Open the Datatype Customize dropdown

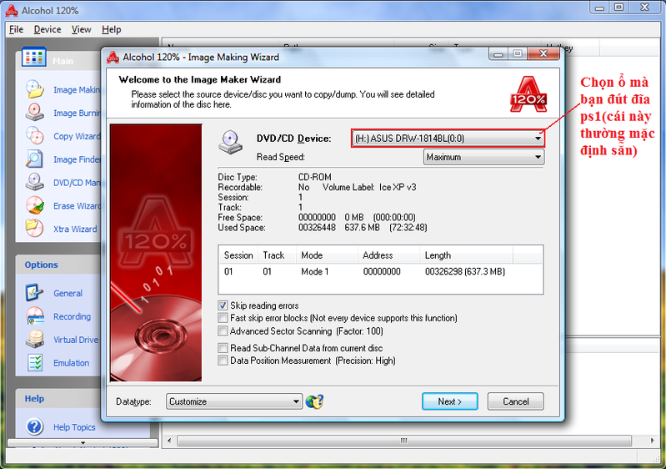[x=234, y=401]
